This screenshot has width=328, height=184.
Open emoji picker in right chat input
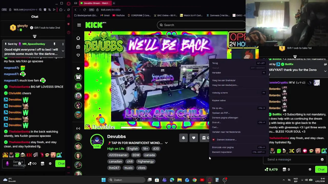322,159
